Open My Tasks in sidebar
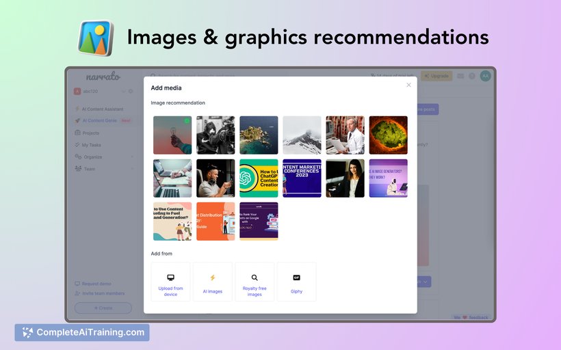The height and width of the screenshot is (350, 561). pos(91,145)
